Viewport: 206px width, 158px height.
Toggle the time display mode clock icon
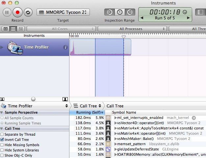click(185, 12)
